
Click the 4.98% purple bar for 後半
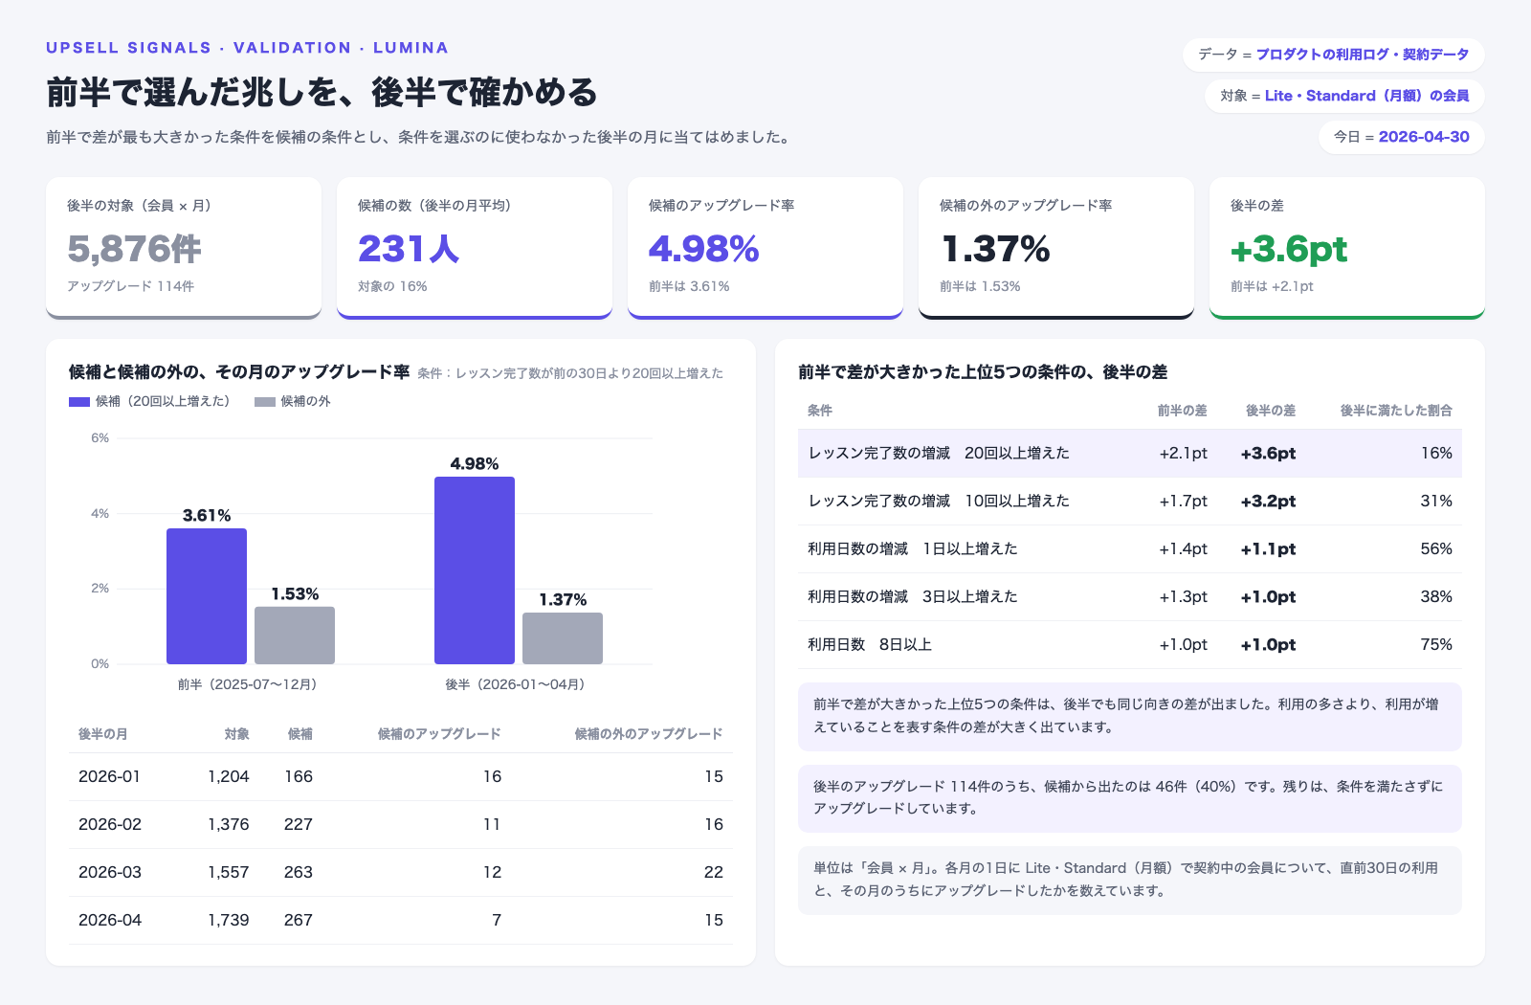(475, 570)
